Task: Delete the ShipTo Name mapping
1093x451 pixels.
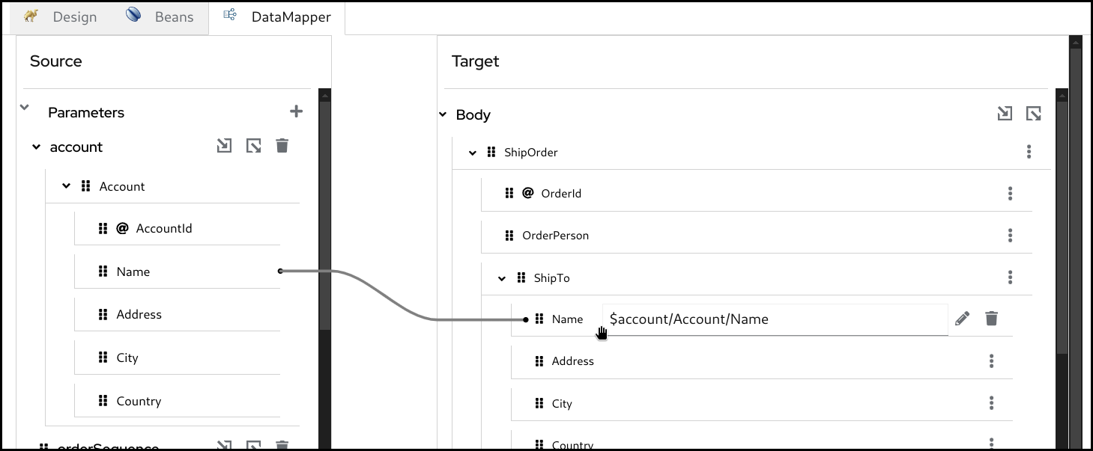Action: click(x=991, y=319)
